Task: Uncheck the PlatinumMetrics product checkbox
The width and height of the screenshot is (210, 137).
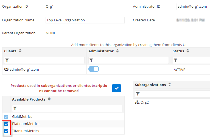Action: [6, 124]
